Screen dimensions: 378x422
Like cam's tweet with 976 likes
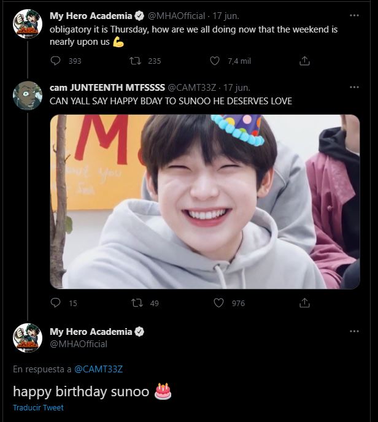point(218,303)
